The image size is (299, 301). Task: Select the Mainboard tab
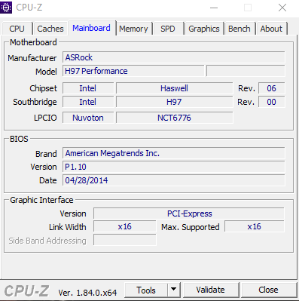91,28
